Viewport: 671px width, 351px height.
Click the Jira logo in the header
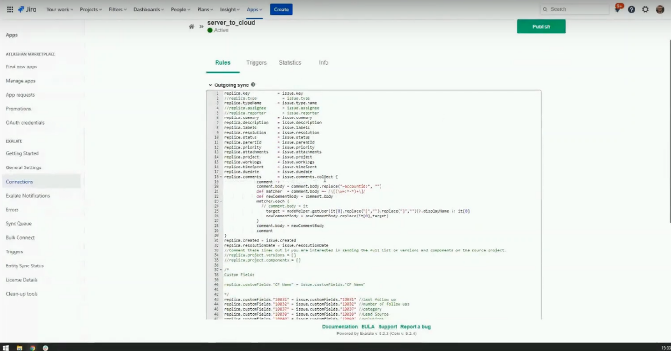click(27, 9)
